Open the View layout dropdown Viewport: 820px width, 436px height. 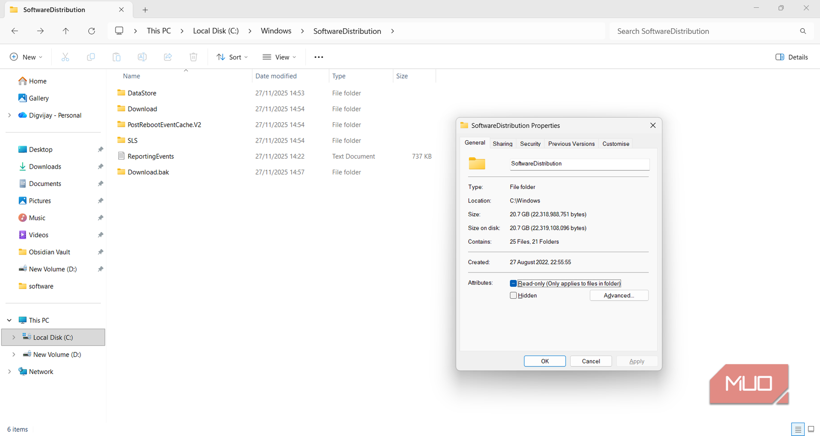point(279,57)
